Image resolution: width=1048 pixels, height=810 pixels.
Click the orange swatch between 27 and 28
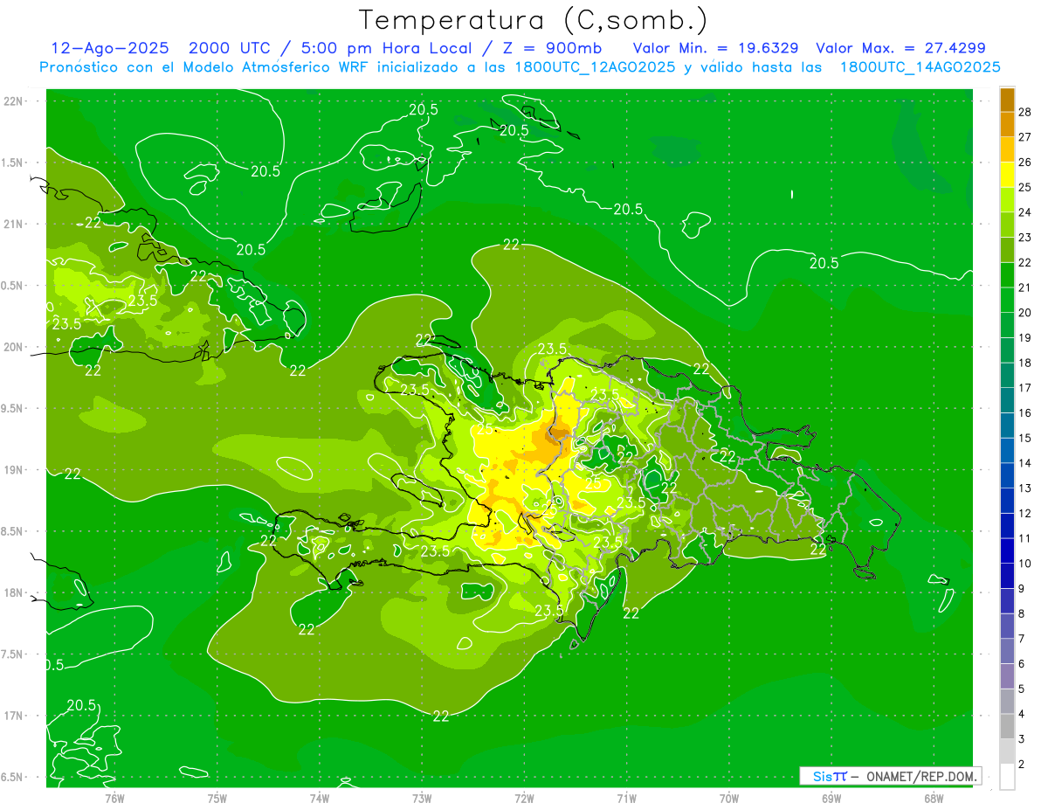(1007, 124)
